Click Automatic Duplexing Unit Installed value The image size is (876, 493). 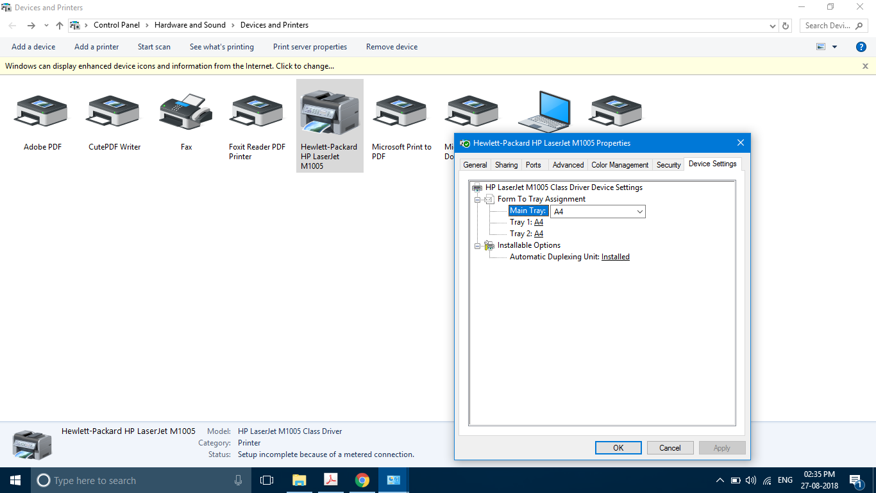tap(616, 257)
